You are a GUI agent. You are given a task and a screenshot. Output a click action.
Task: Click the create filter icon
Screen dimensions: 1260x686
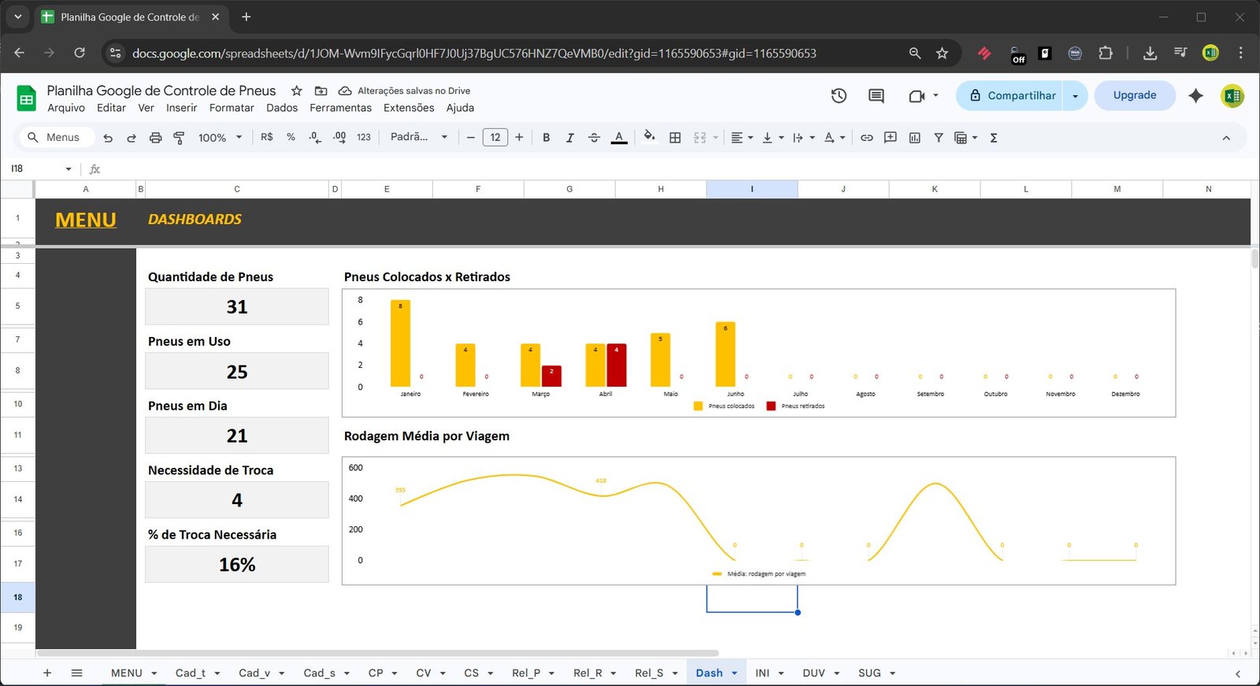point(938,138)
